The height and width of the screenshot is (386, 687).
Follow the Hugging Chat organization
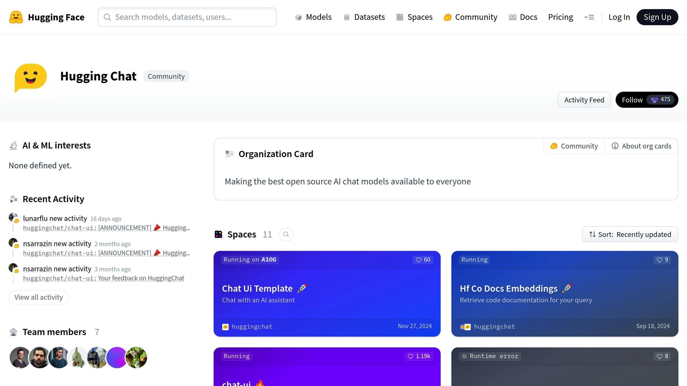click(x=632, y=100)
